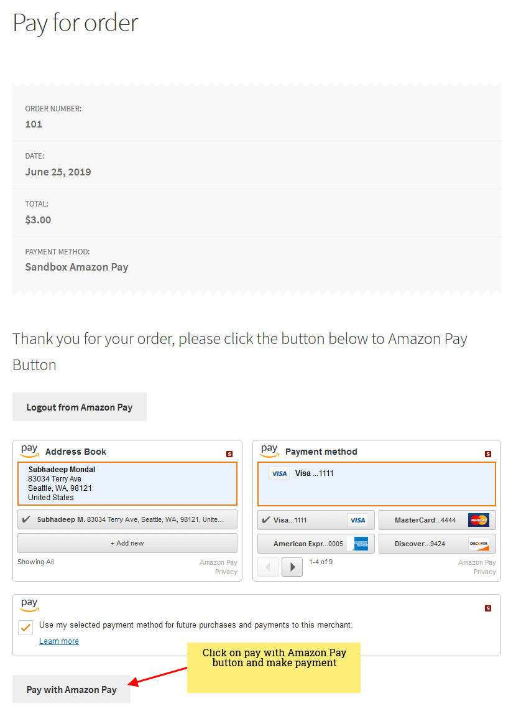The image size is (516, 711).
Task: Select the Visa ...1111 payment option
Action: click(316, 520)
